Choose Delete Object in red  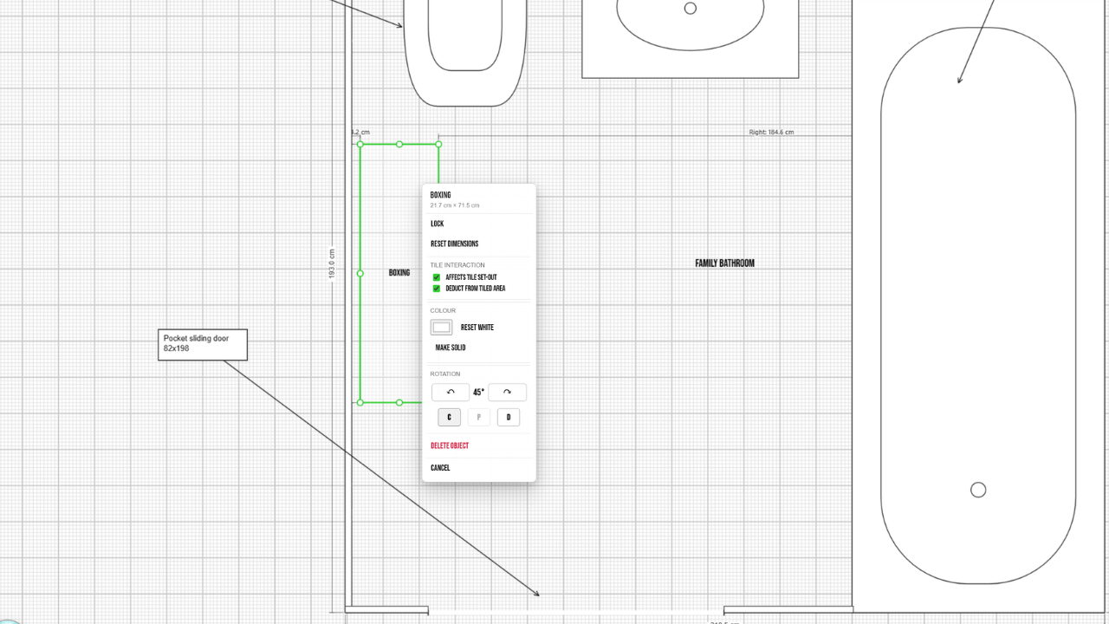pyautogui.click(x=450, y=445)
